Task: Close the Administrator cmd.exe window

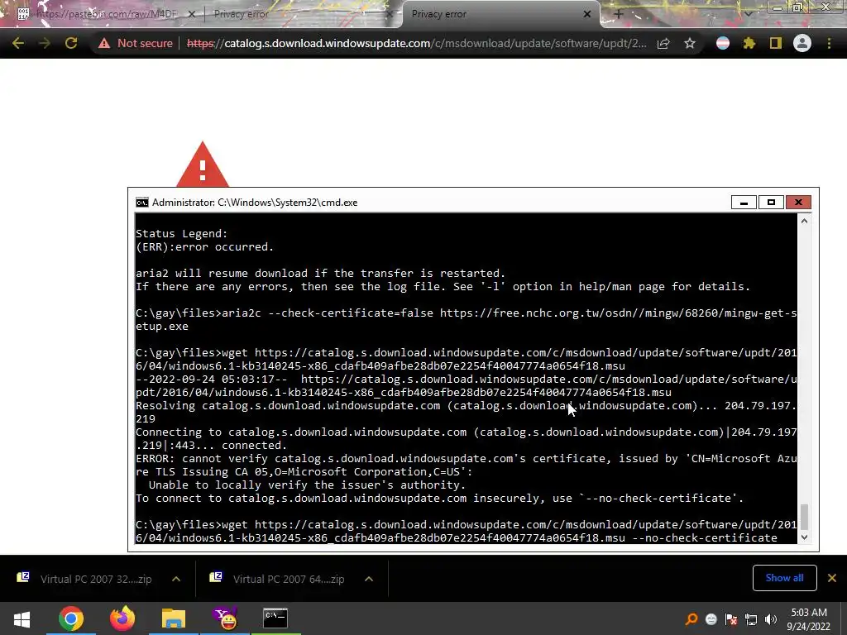Action: 798,203
